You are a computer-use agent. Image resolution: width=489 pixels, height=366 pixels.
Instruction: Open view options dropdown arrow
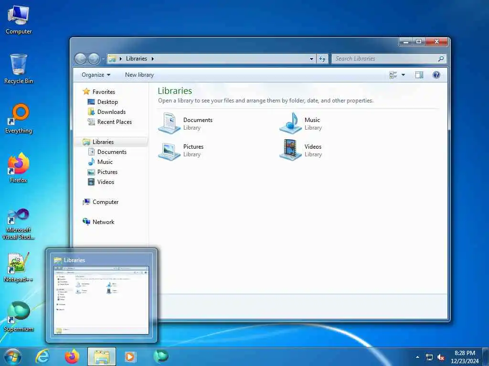pyautogui.click(x=403, y=75)
